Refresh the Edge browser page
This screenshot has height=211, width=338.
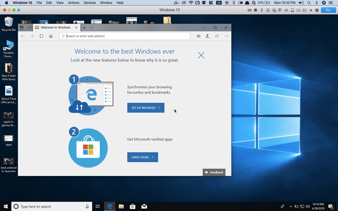click(x=41, y=36)
